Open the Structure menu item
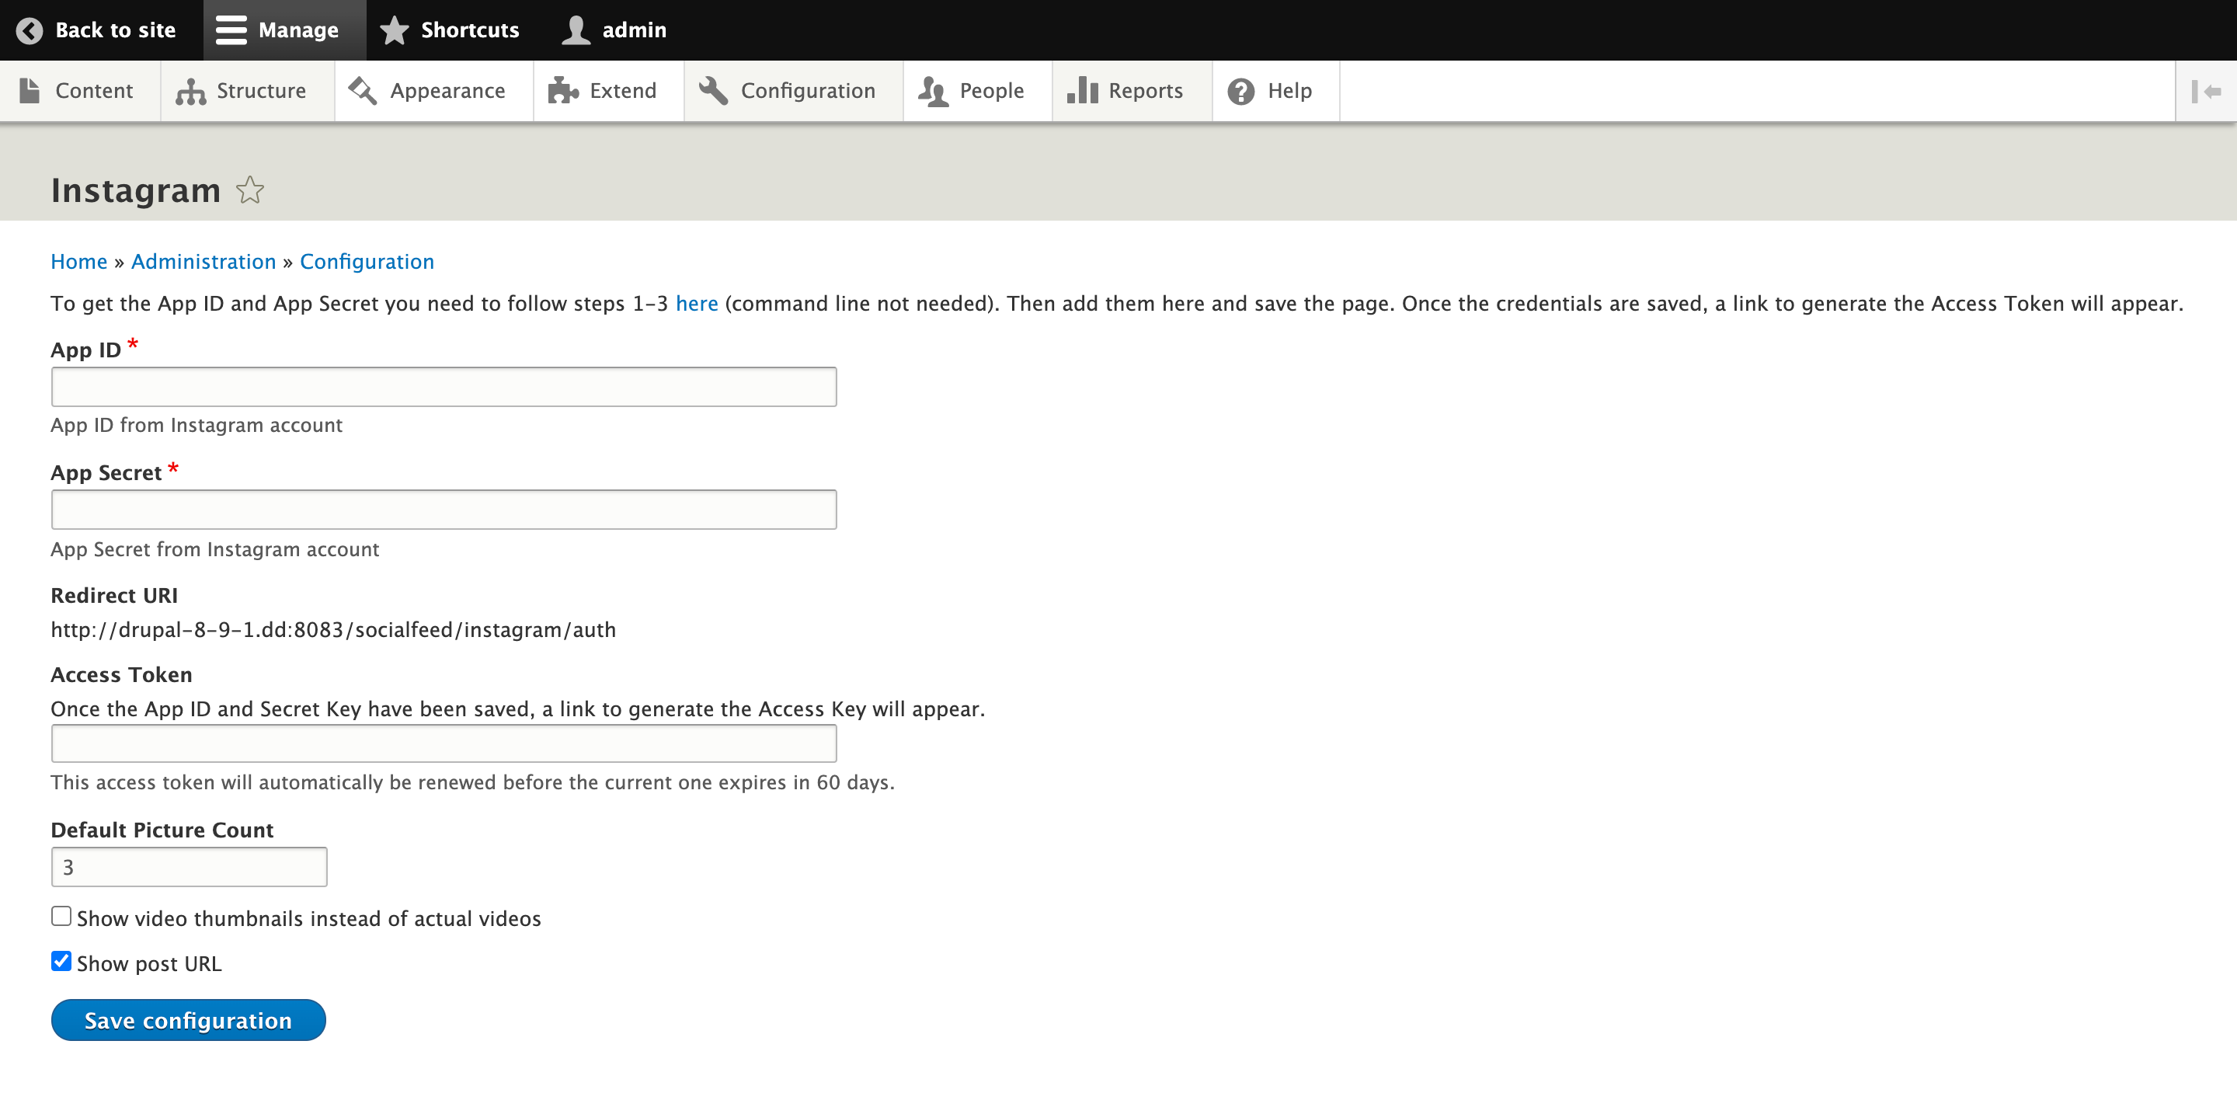The height and width of the screenshot is (1114, 2237). point(248,91)
